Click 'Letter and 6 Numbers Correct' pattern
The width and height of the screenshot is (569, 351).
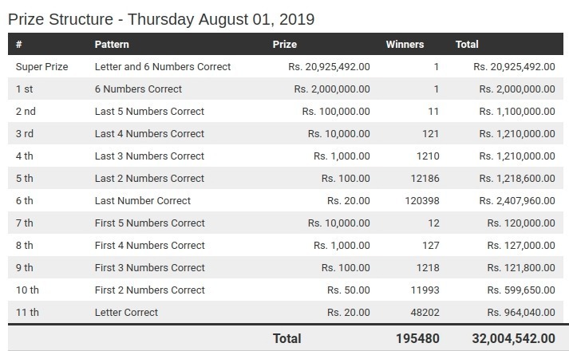163,67
